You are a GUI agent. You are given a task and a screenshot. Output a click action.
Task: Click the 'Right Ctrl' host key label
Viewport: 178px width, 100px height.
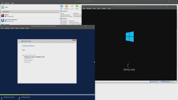click(x=172, y=81)
